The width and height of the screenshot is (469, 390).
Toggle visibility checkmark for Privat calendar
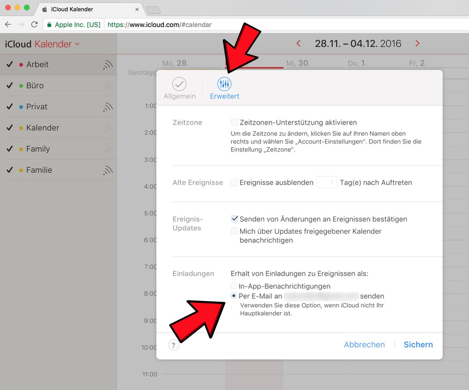(10, 106)
